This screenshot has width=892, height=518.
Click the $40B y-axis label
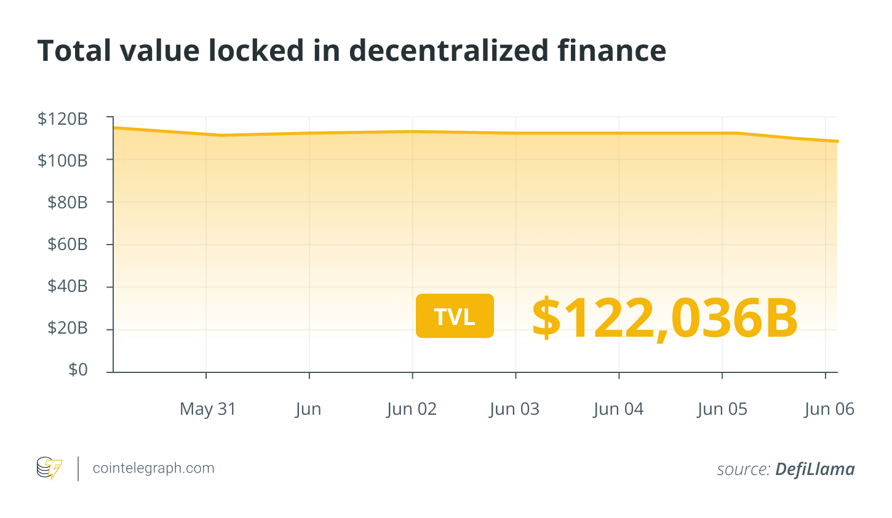[68, 286]
